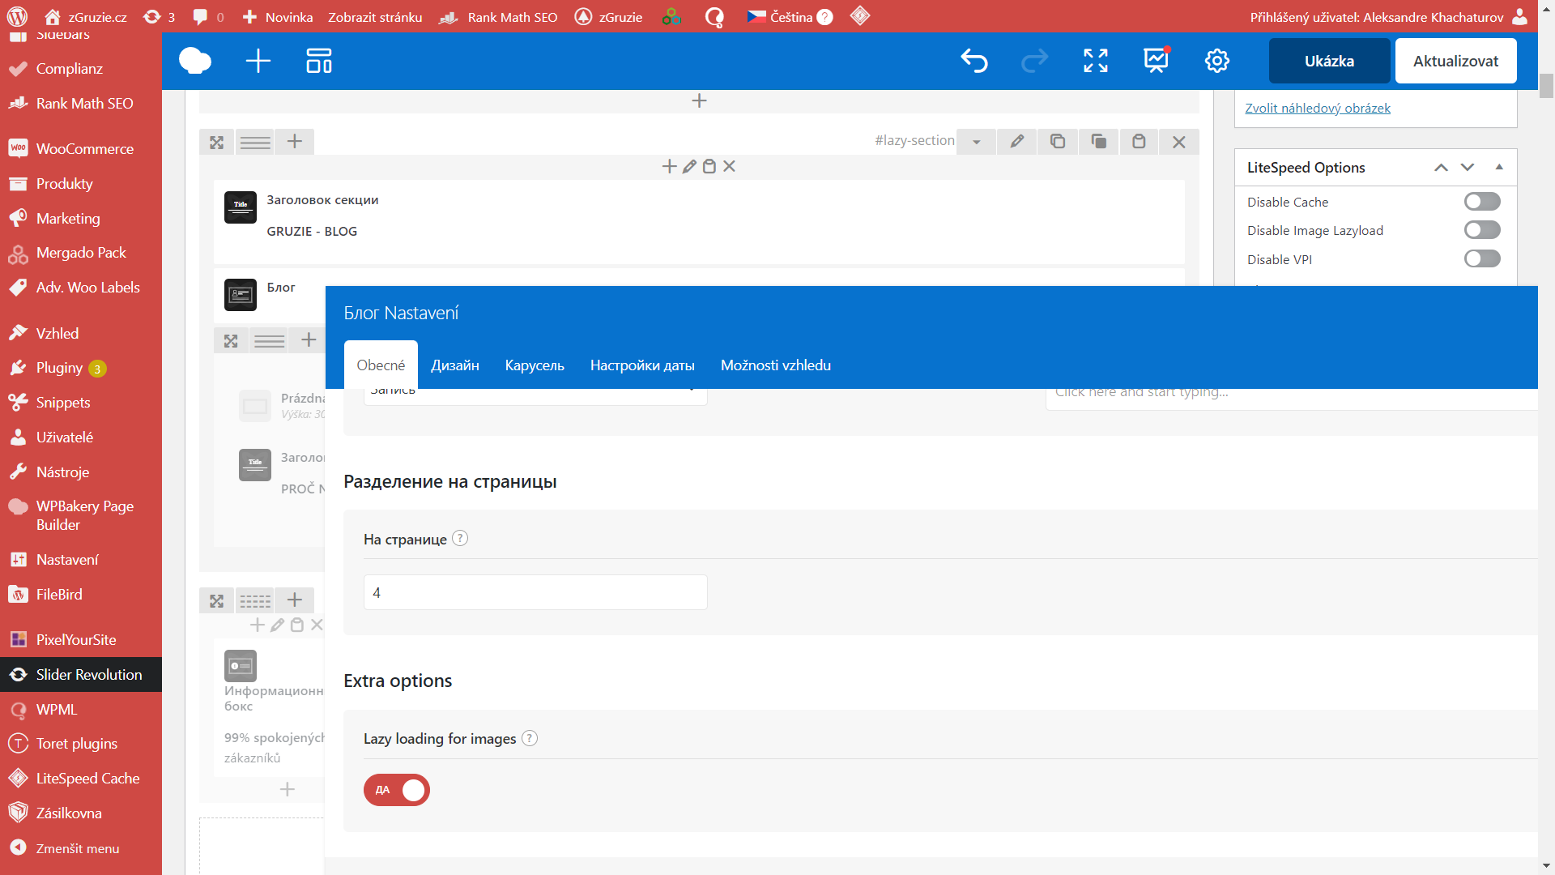Edit the lazy-section row with pencil

tap(1017, 142)
